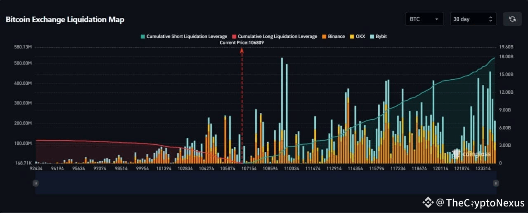Click the 108594 price axis label
528x213 pixels.
[270, 169]
